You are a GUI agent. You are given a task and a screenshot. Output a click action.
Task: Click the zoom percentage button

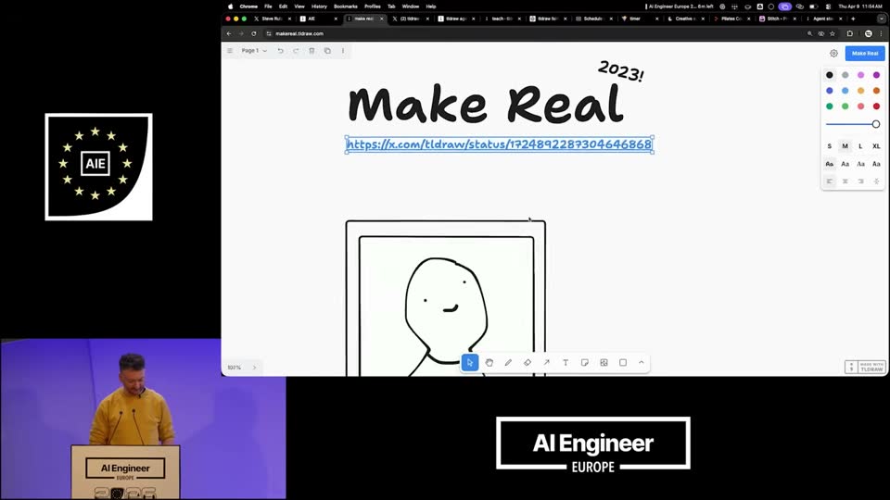pyautogui.click(x=235, y=368)
